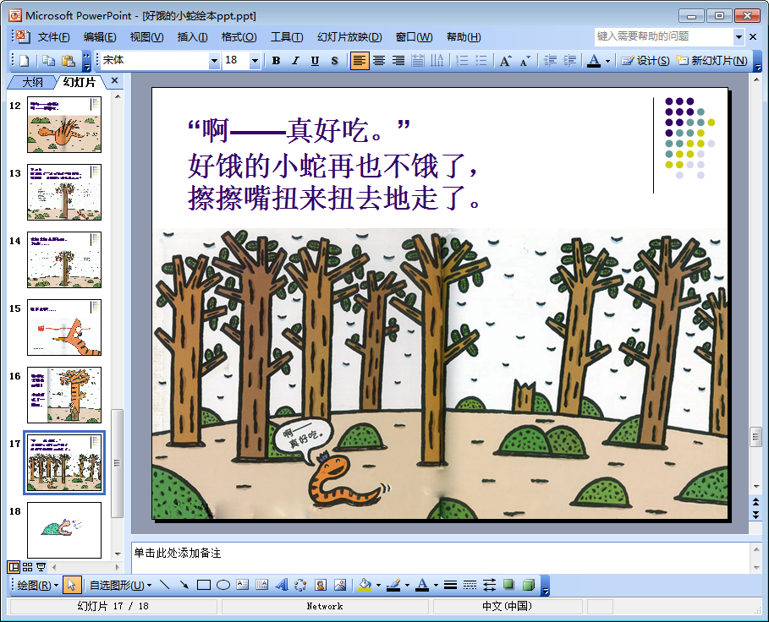Open the 帮助(H) menu
This screenshot has width=769, height=622.
(x=464, y=37)
